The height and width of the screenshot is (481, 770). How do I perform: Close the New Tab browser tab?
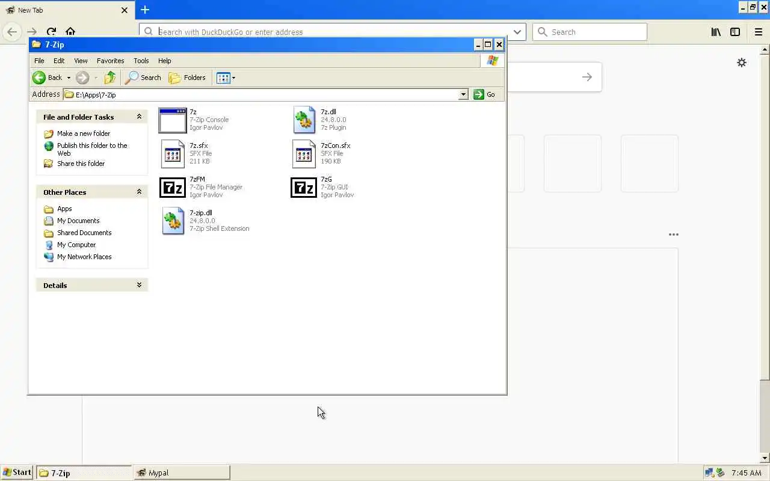click(125, 10)
